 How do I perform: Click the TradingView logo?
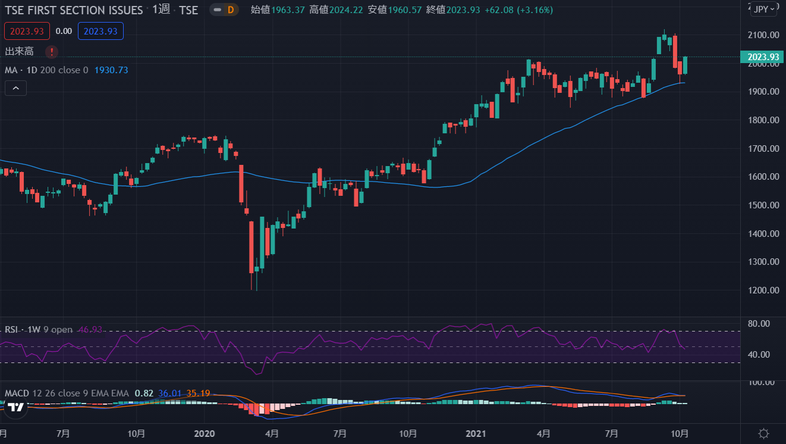15,407
